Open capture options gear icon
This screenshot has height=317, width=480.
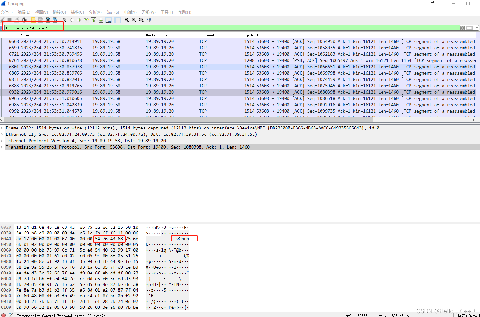pyautogui.click(x=24, y=20)
